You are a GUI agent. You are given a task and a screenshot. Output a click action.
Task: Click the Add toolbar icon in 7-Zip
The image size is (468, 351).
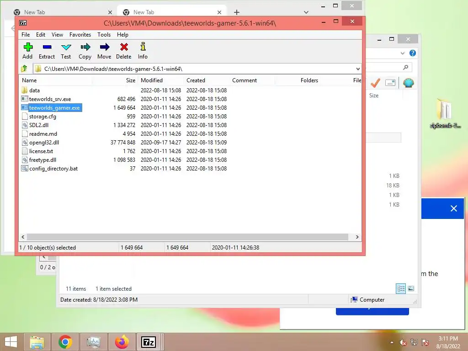[x=28, y=47]
